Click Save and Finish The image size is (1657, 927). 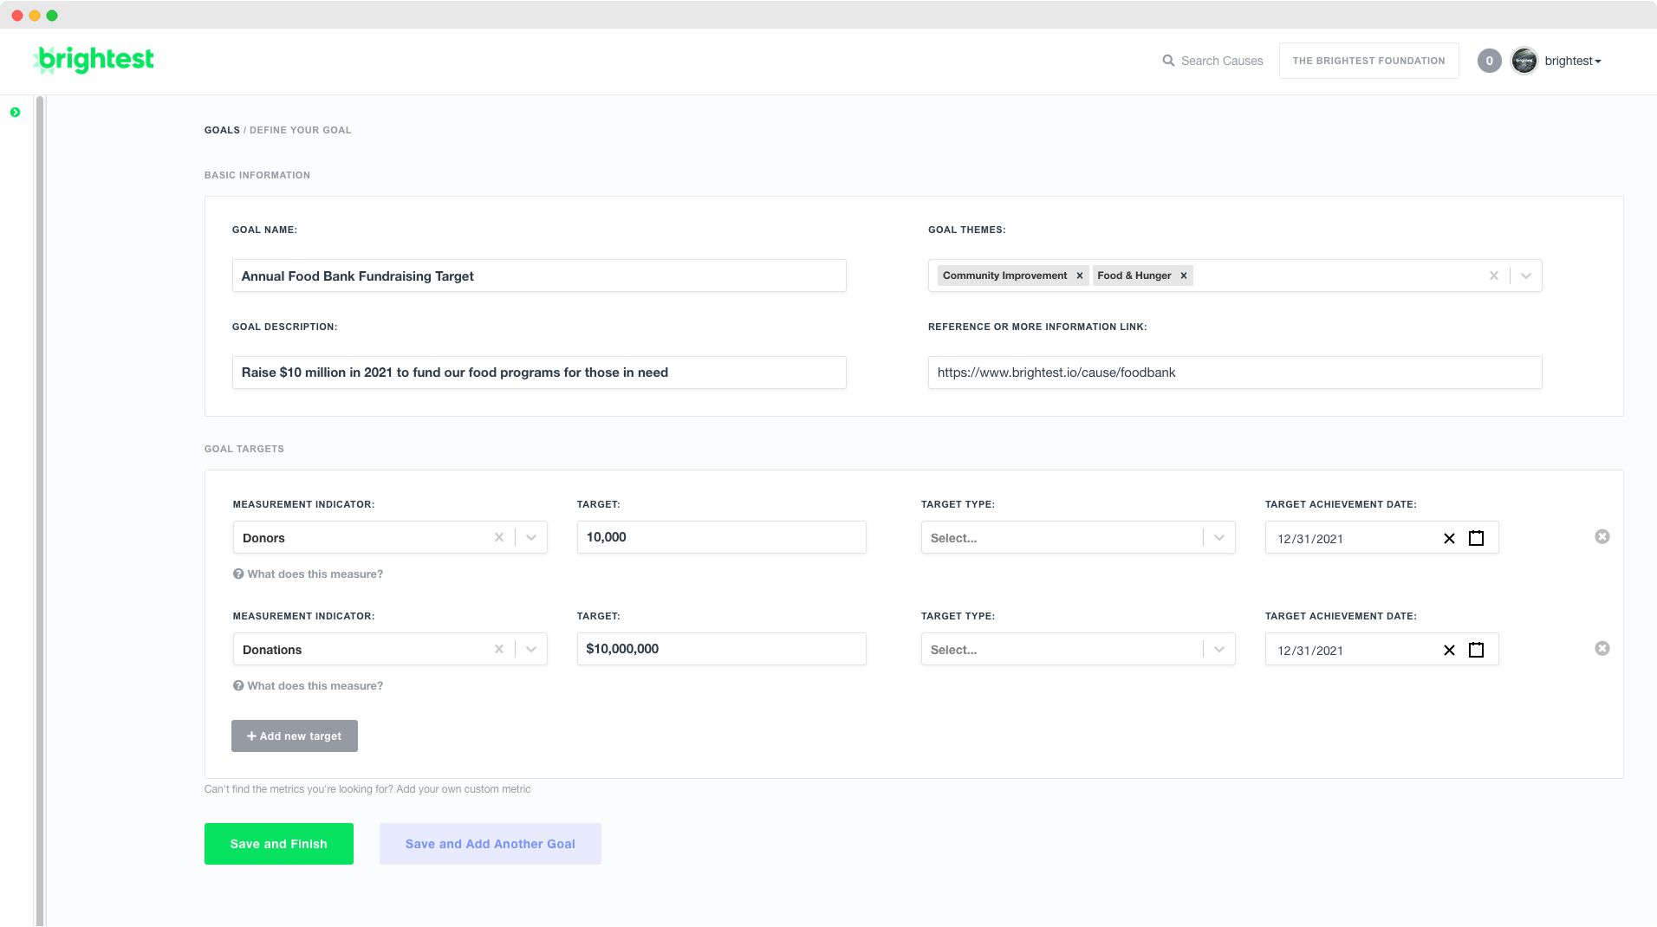pos(279,844)
